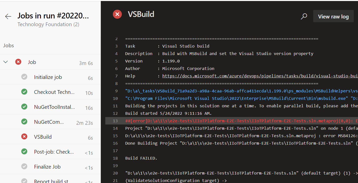The image size is (358, 183).
Task: Open the Finalize Job step
Action: 48,166
